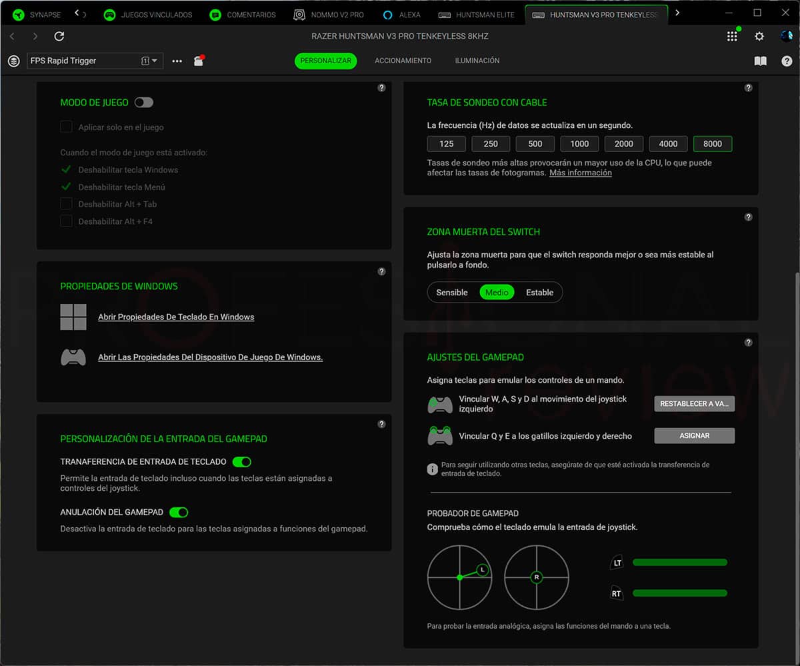Check Aplicar solo en el juego

[66, 127]
